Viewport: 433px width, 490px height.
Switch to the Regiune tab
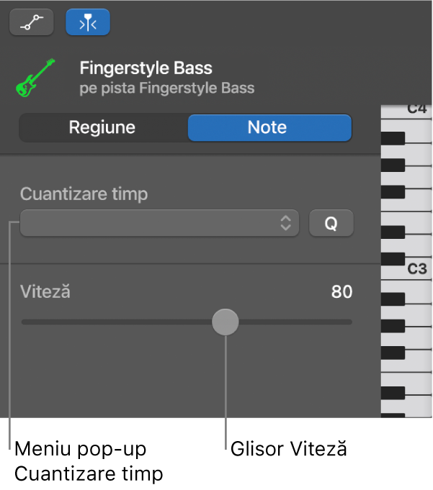pyautogui.click(x=102, y=127)
